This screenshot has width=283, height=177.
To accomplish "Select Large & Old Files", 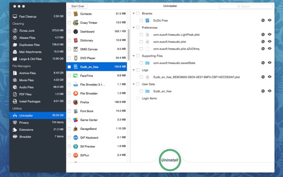I will (x=38, y=59).
